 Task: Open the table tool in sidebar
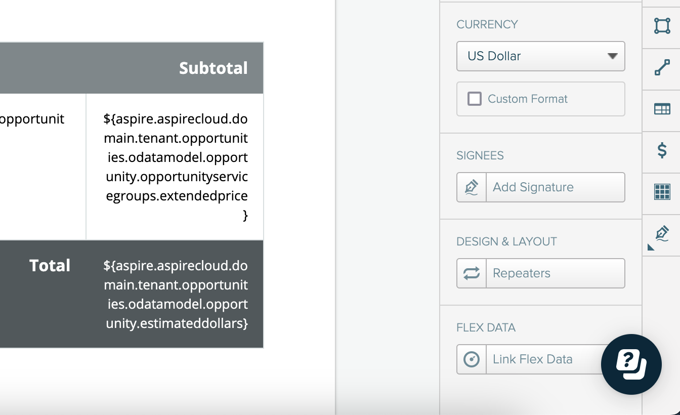(x=662, y=109)
